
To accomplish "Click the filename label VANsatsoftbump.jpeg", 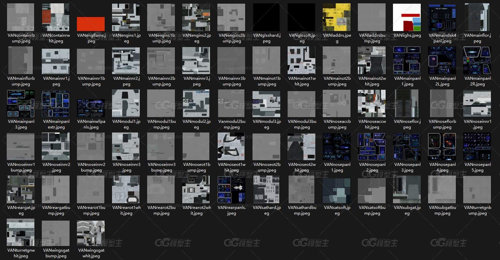I will pyautogui.click(x=372, y=210).
